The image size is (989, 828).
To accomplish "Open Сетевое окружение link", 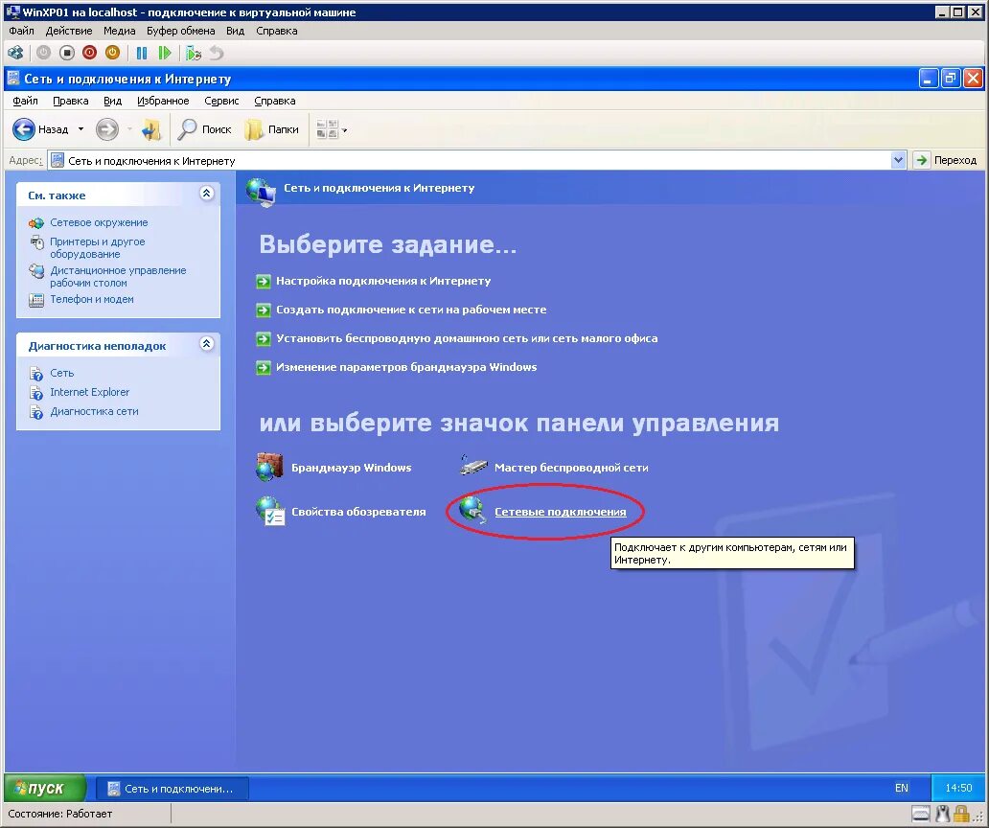I will point(99,222).
